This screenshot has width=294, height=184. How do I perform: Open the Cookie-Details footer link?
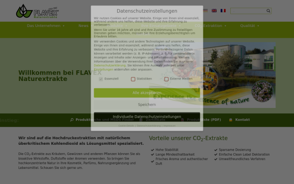point(126,126)
